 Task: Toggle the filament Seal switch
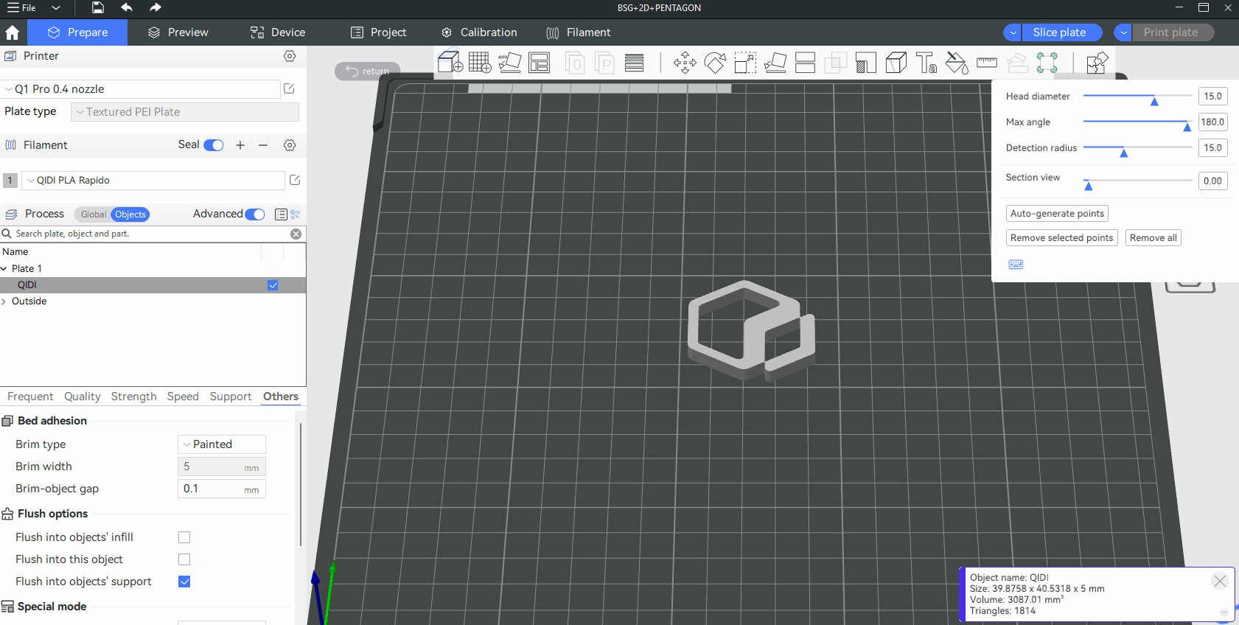click(x=213, y=145)
